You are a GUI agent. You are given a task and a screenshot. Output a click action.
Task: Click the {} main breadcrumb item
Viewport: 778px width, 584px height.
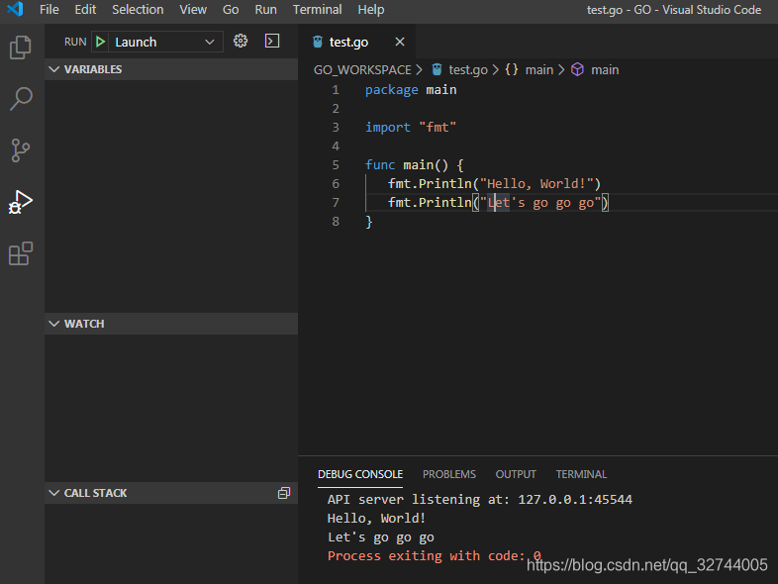tap(529, 70)
